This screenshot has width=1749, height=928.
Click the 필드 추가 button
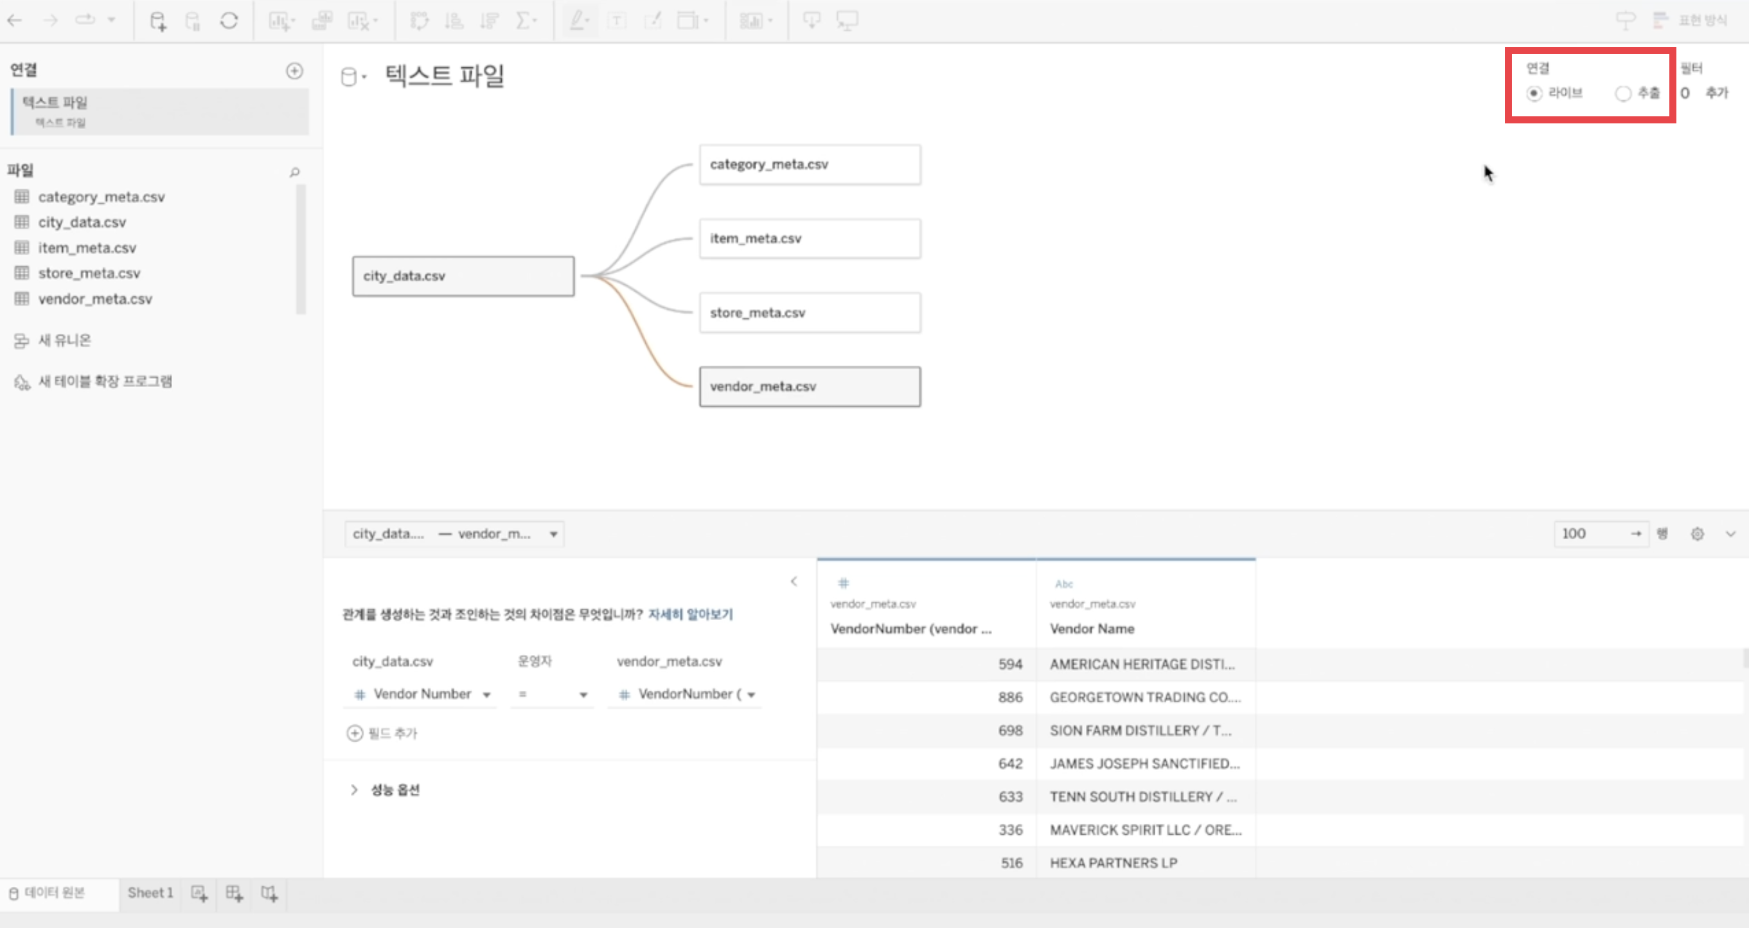click(x=382, y=733)
